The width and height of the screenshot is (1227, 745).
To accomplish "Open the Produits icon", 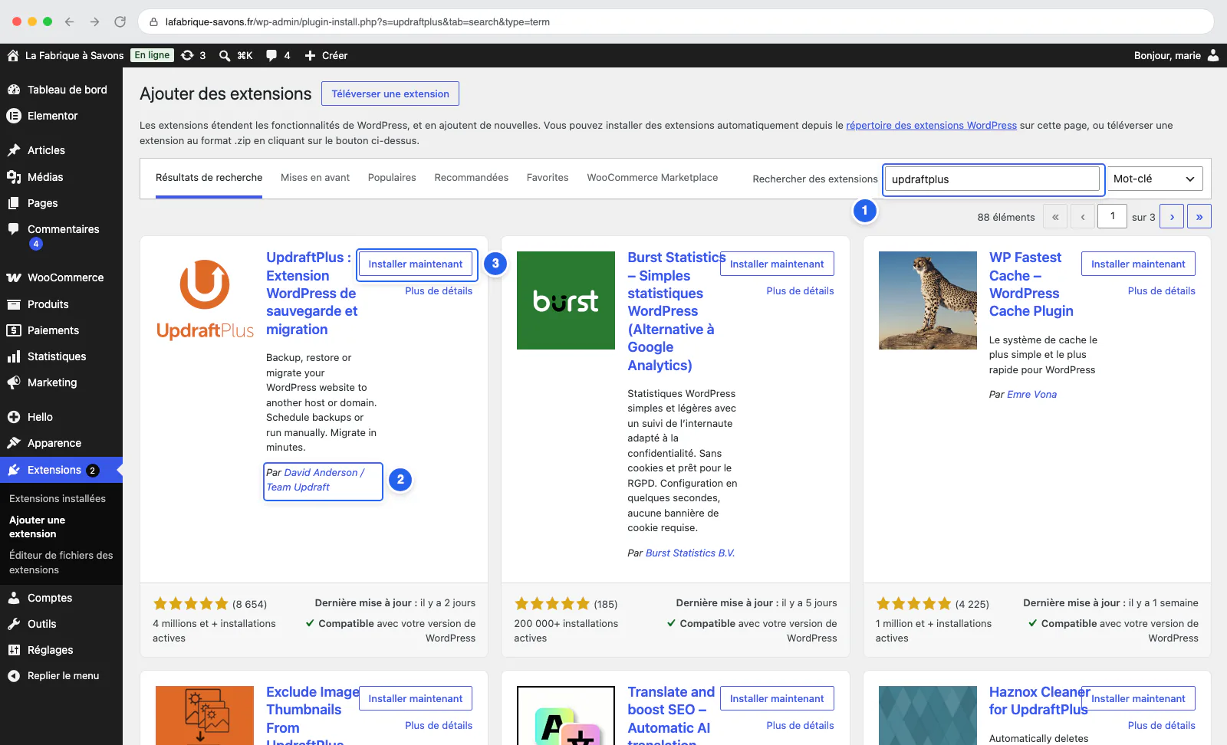I will 14,304.
